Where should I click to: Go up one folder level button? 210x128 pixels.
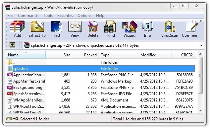tap(12, 45)
